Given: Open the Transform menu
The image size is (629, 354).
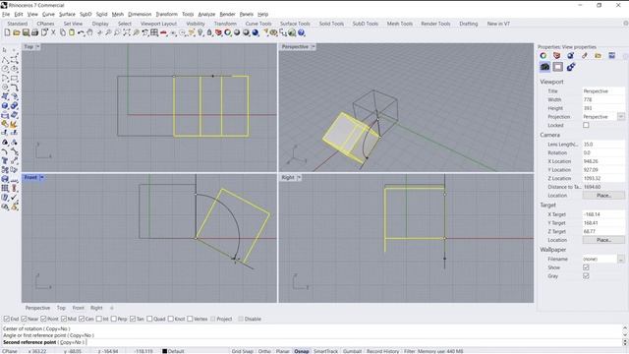Looking at the screenshot, I should [166, 14].
